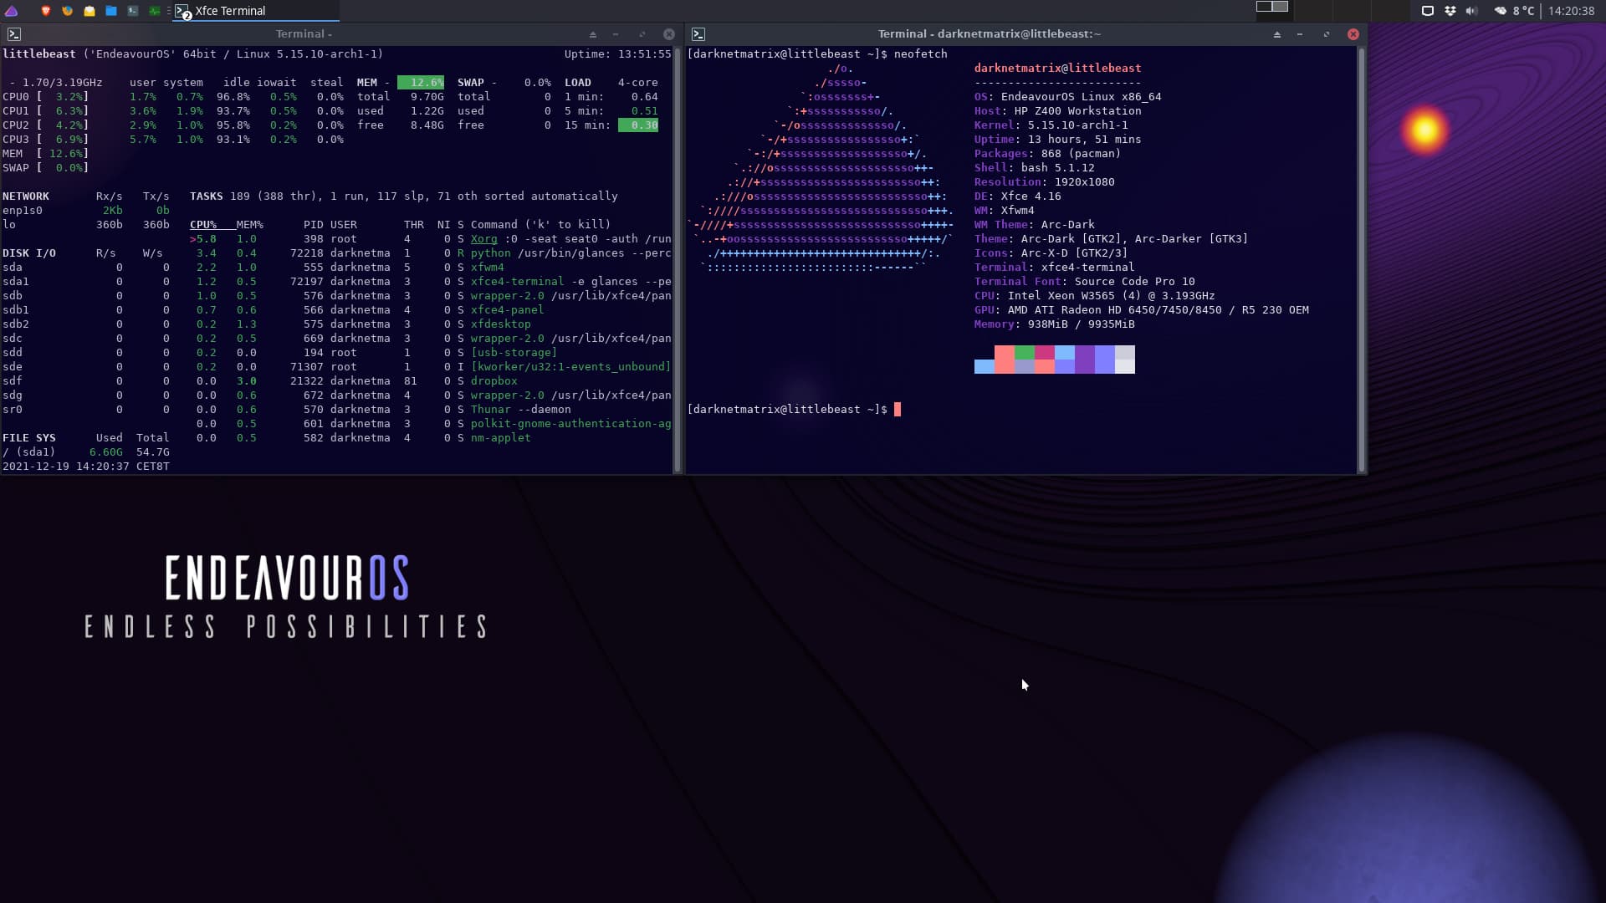
Task: Click the Uptime: 13:51:55 text in glances
Action: point(618,54)
